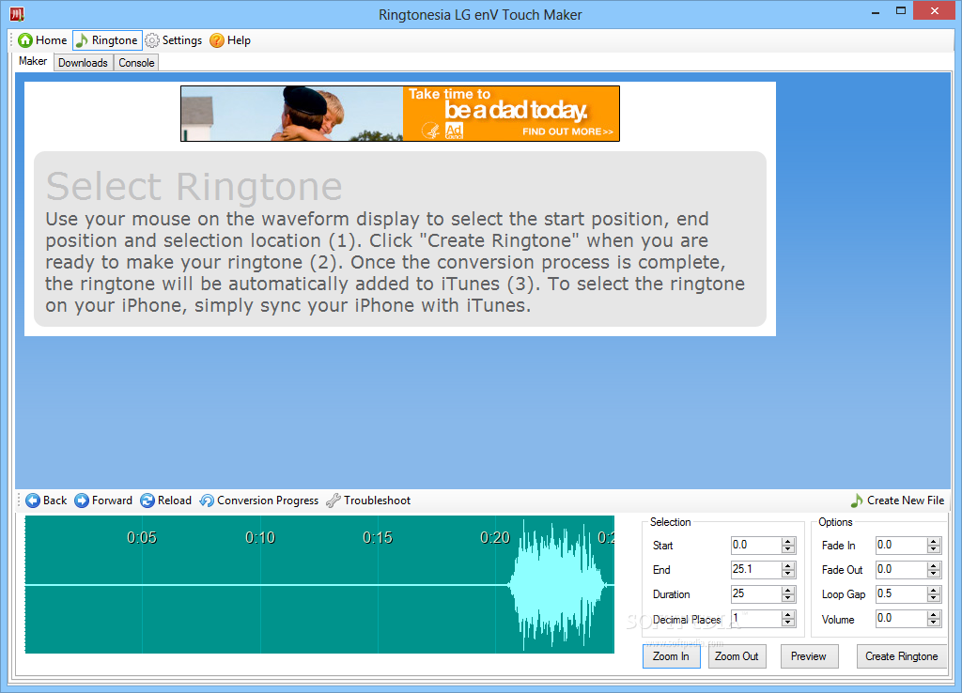
Task: Open Settings via the gear icon
Action: [x=152, y=40]
